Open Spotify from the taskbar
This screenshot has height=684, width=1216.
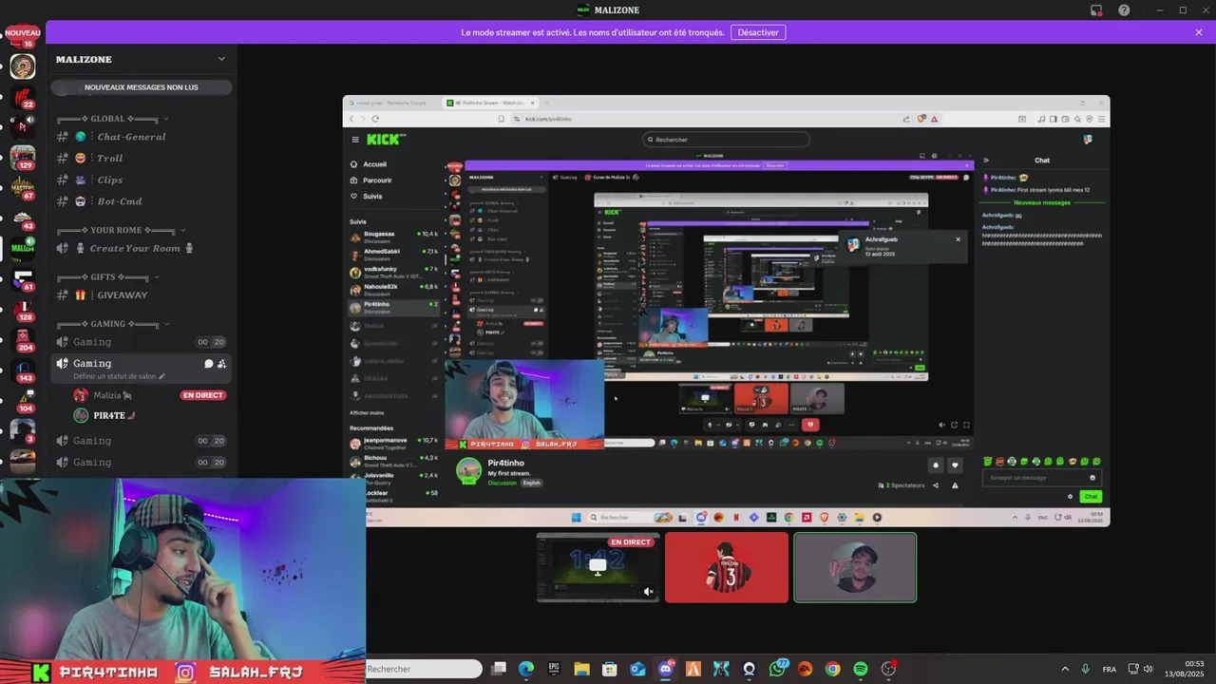pos(861,669)
